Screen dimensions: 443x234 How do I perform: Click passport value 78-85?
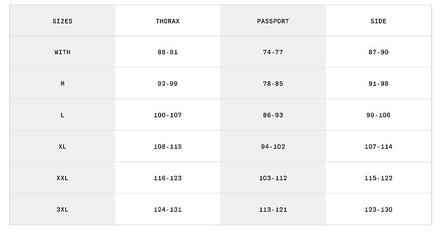click(x=273, y=84)
